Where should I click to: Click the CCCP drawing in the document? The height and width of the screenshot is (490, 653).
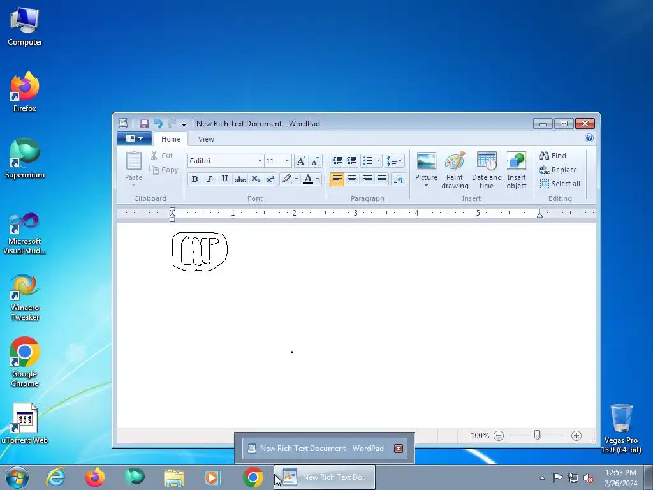click(200, 251)
